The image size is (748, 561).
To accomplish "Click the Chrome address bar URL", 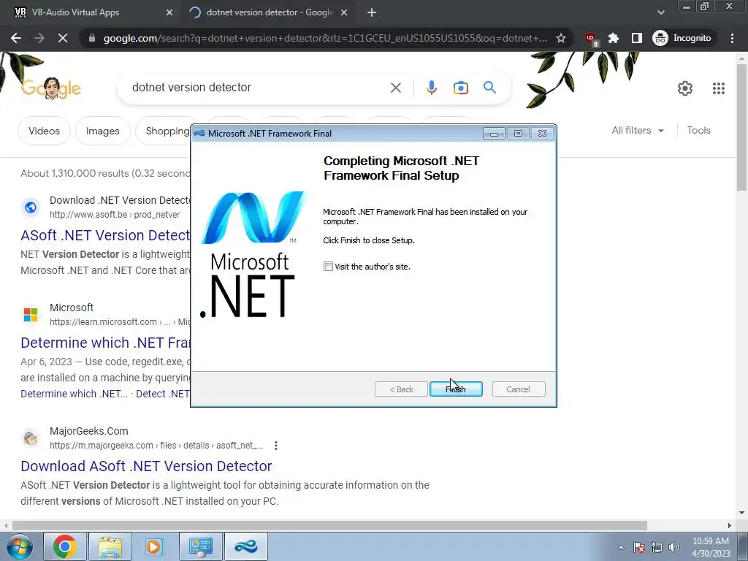I will 324,38.
